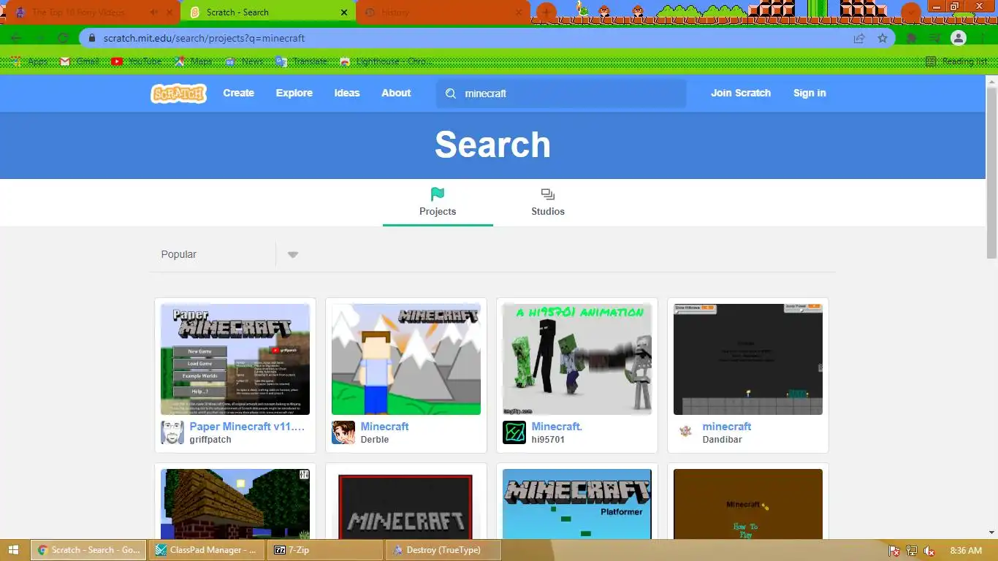Switch to the Projects tab

[438, 202]
